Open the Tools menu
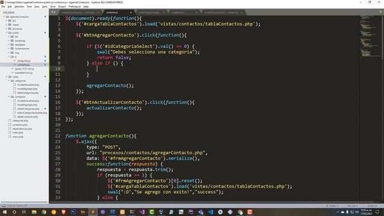Image resolution: width=384 pixels, height=216 pixels. 53,7
